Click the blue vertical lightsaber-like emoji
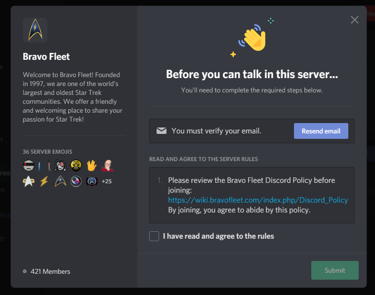The width and height of the screenshot is (375, 295). pyautogui.click(x=40, y=166)
